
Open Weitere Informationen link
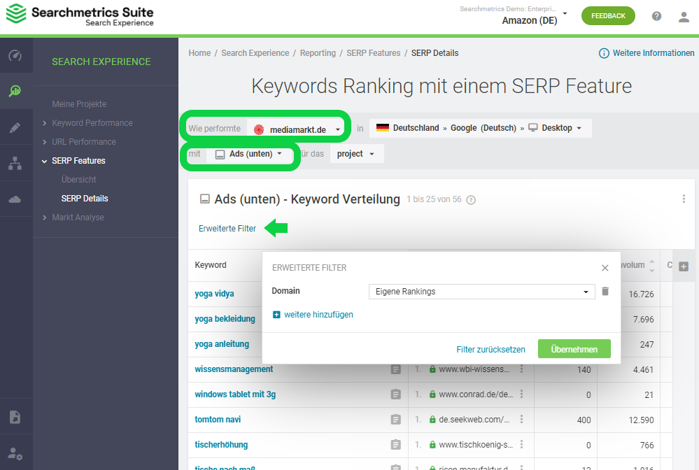653,53
